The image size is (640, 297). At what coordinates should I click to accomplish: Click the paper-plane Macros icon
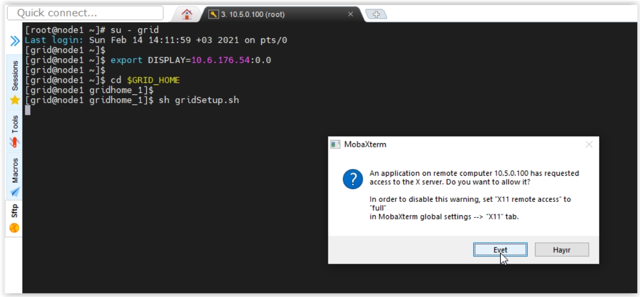14,191
